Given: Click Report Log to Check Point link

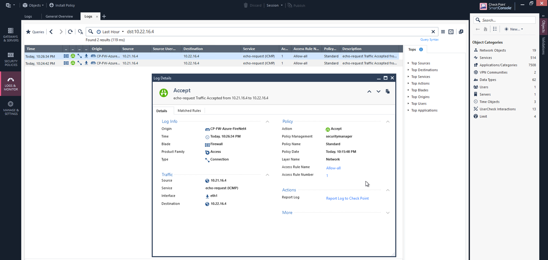Looking at the screenshot, I should 347,198.
